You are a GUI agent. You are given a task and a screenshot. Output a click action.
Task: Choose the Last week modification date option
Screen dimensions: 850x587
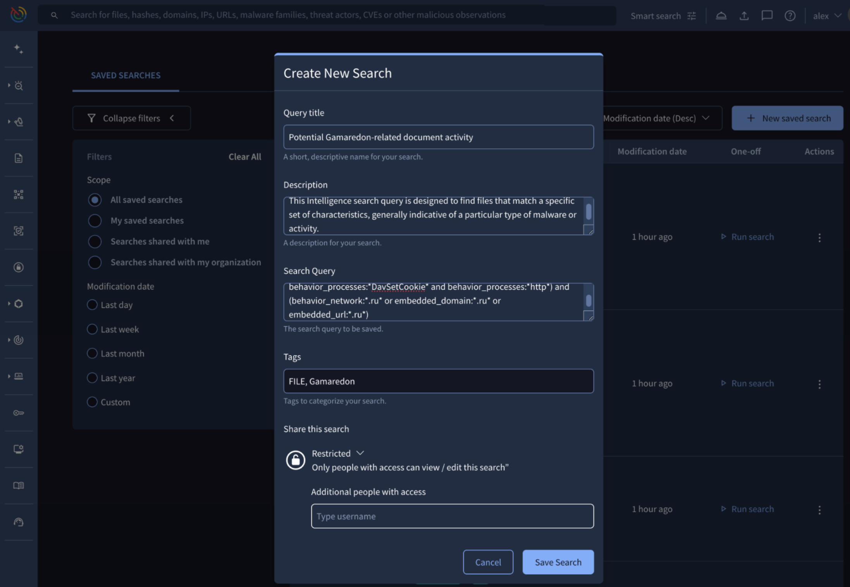pyautogui.click(x=92, y=329)
